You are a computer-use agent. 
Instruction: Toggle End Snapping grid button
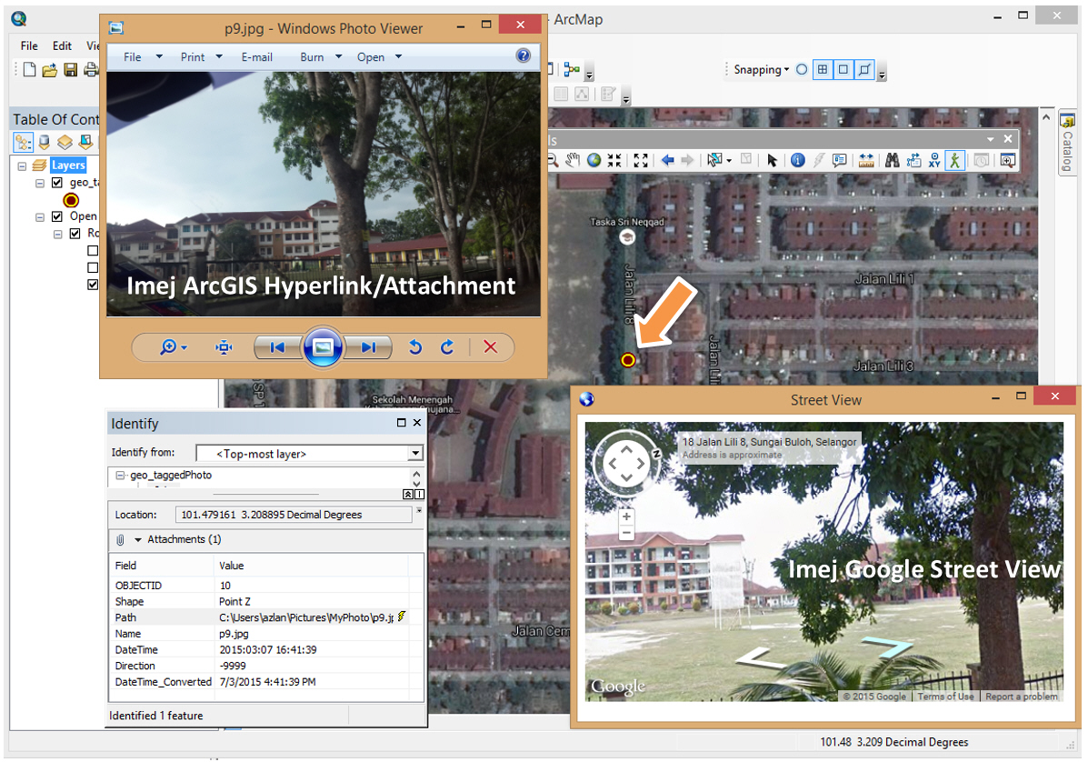pyautogui.click(x=823, y=69)
